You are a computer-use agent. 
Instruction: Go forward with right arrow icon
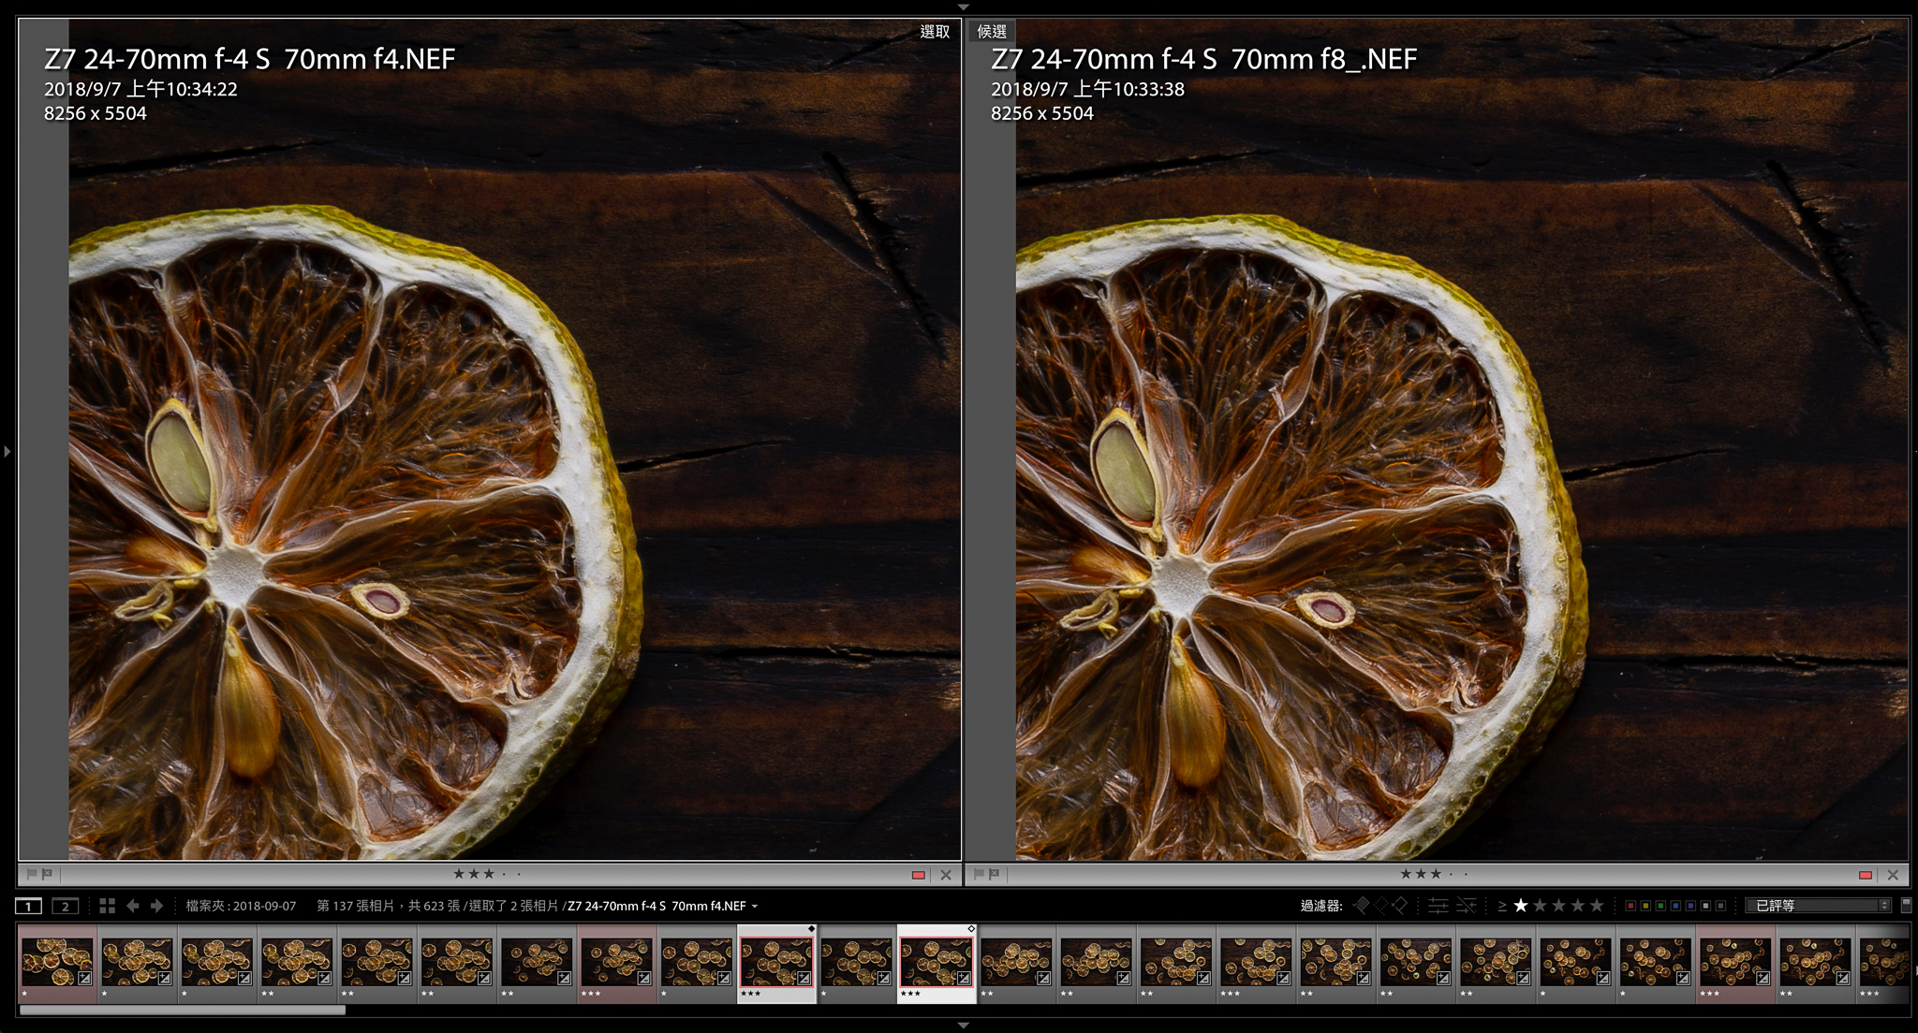pyautogui.click(x=156, y=906)
